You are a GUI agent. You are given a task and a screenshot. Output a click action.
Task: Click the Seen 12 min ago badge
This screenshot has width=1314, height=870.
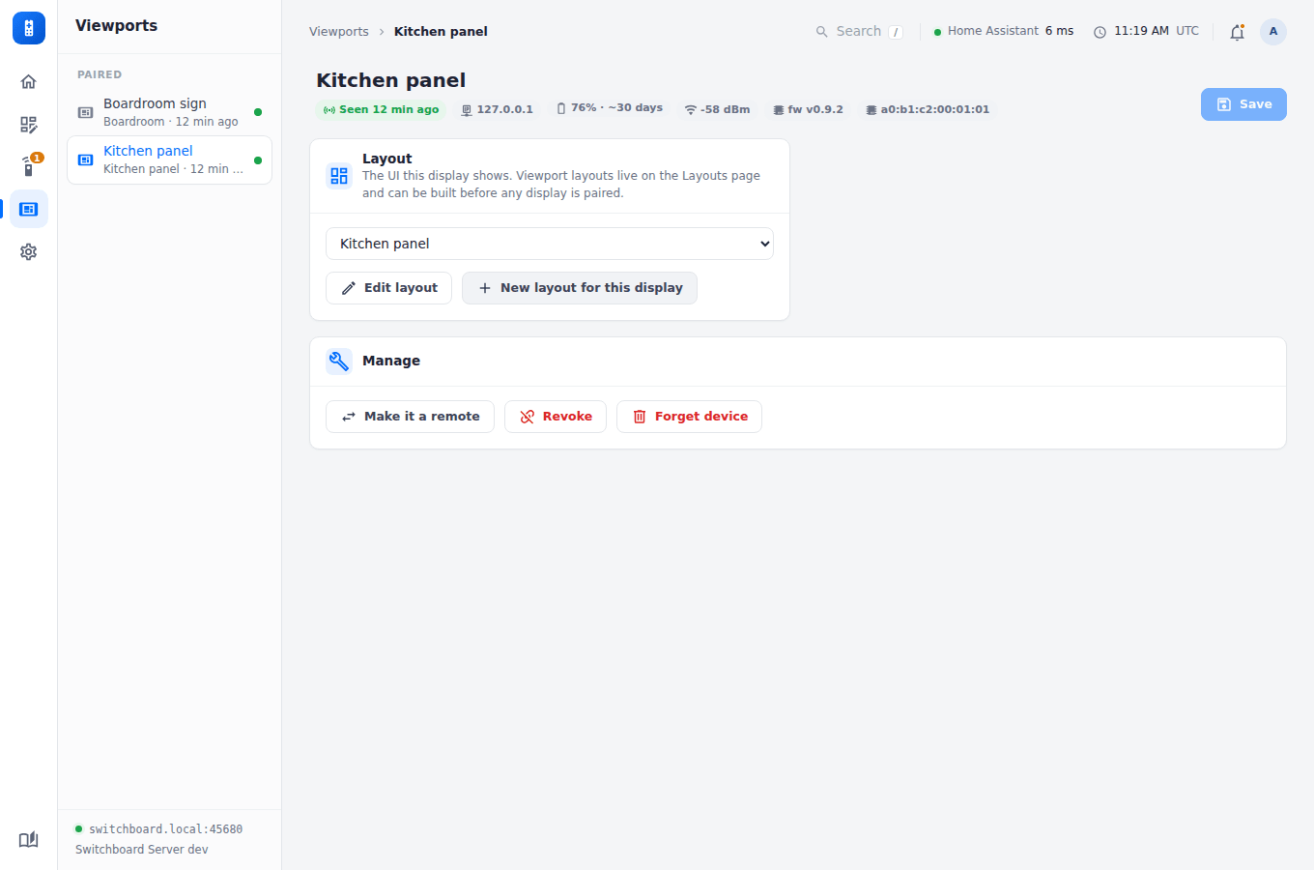tap(381, 109)
